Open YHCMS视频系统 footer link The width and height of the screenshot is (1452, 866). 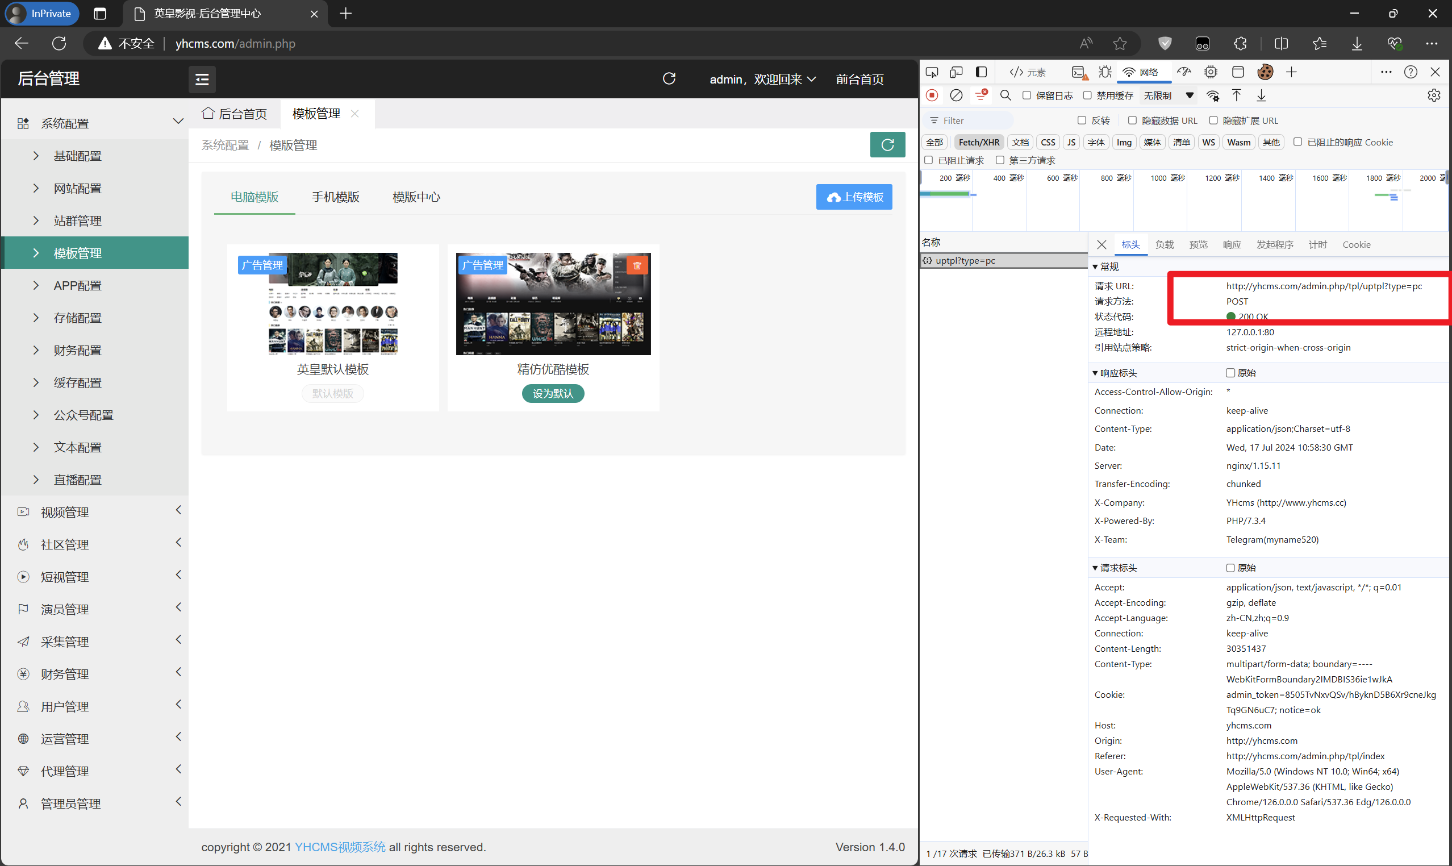coord(340,847)
